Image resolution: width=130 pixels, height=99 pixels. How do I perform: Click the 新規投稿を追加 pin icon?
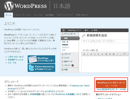pyautogui.click(x=83, y=35)
